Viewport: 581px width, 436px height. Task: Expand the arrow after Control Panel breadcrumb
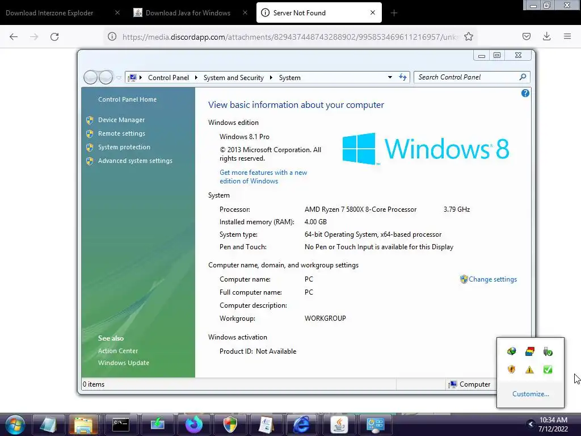[196, 77]
